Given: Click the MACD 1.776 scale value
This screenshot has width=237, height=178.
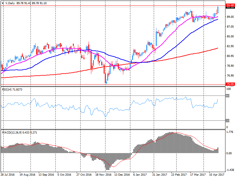Looking at the screenshot, I should [230, 132].
